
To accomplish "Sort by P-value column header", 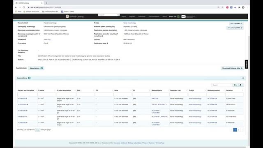I will tap(46, 90).
